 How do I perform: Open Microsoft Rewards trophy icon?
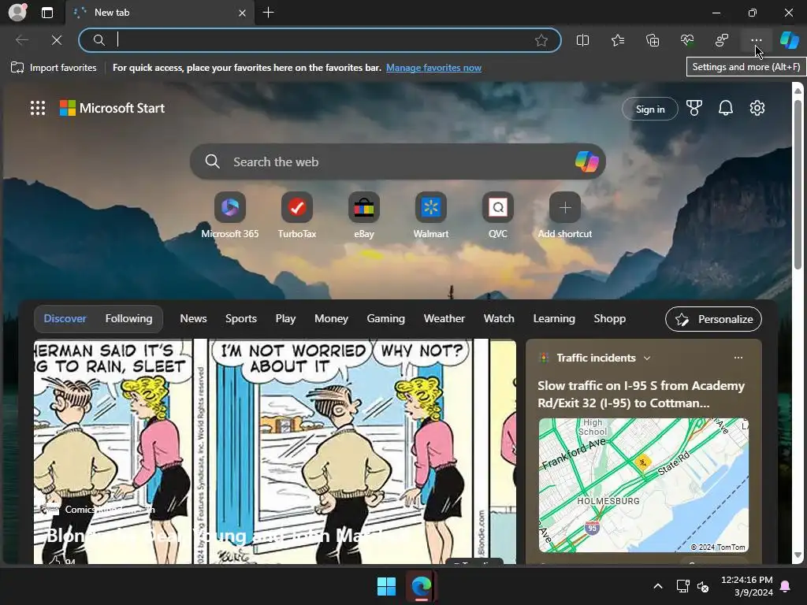[694, 108]
